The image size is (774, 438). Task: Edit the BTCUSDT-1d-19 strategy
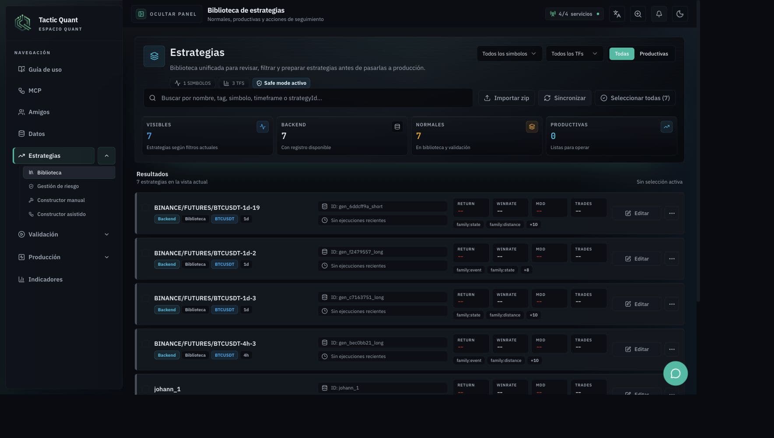(637, 213)
